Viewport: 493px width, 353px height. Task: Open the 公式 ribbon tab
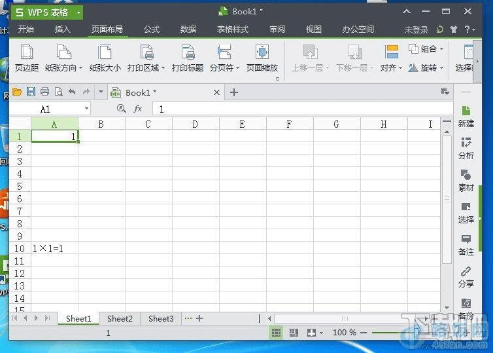pos(152,29)
